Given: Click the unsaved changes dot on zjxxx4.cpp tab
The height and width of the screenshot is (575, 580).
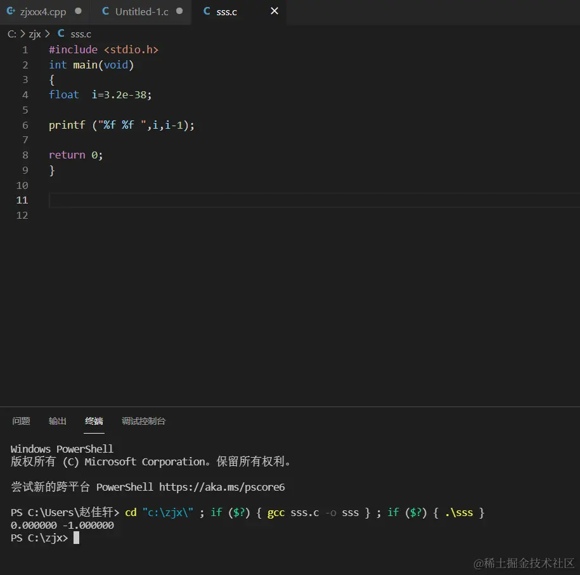Looking at the screenshot, I should 79,11.
